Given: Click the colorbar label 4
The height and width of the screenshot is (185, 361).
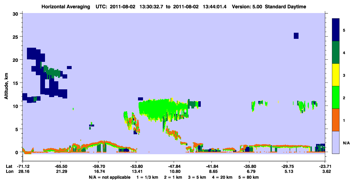Looking at the screenshot, I should (x=344, y=52).
